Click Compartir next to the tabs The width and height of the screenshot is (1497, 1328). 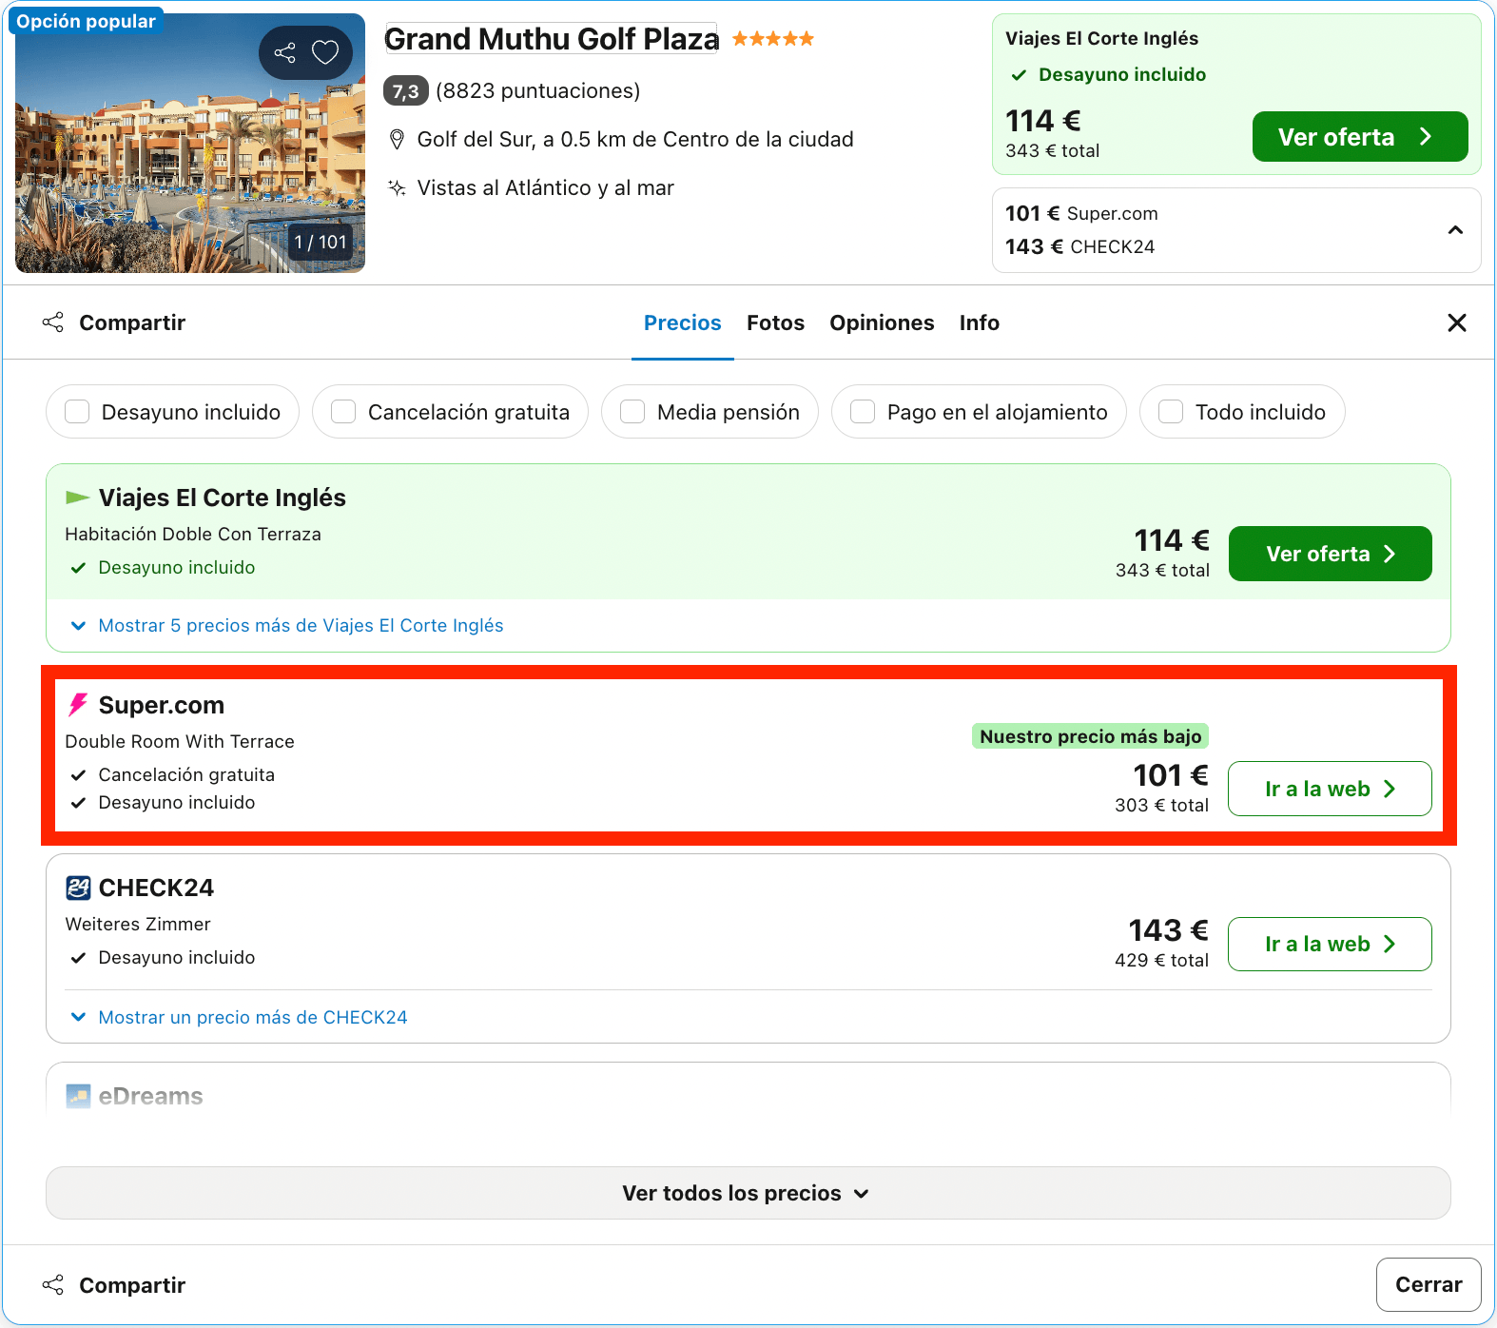tap(114, 322)
